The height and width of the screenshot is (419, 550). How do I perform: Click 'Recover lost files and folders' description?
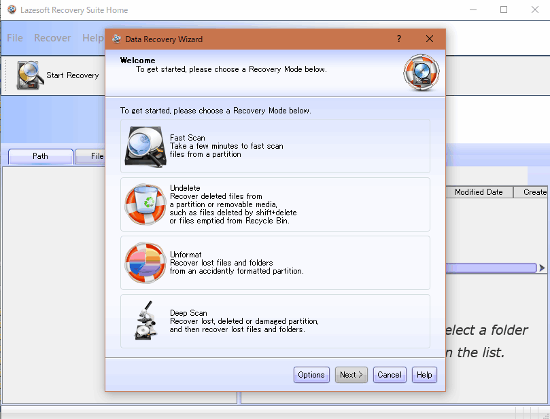tap(222, 263)
